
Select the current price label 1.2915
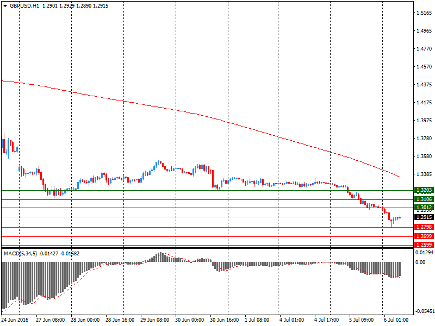424,217
